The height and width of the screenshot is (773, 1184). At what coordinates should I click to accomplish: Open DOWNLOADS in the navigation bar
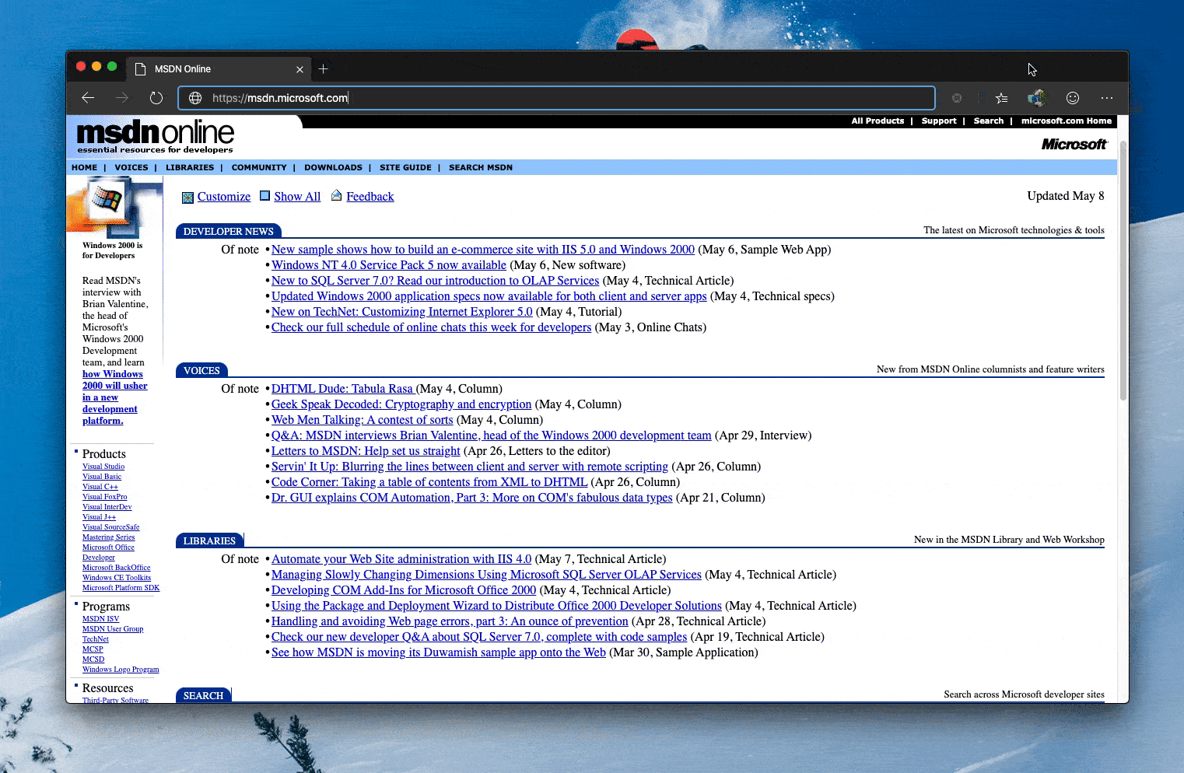pyautogui.click(x=333, y=167)
